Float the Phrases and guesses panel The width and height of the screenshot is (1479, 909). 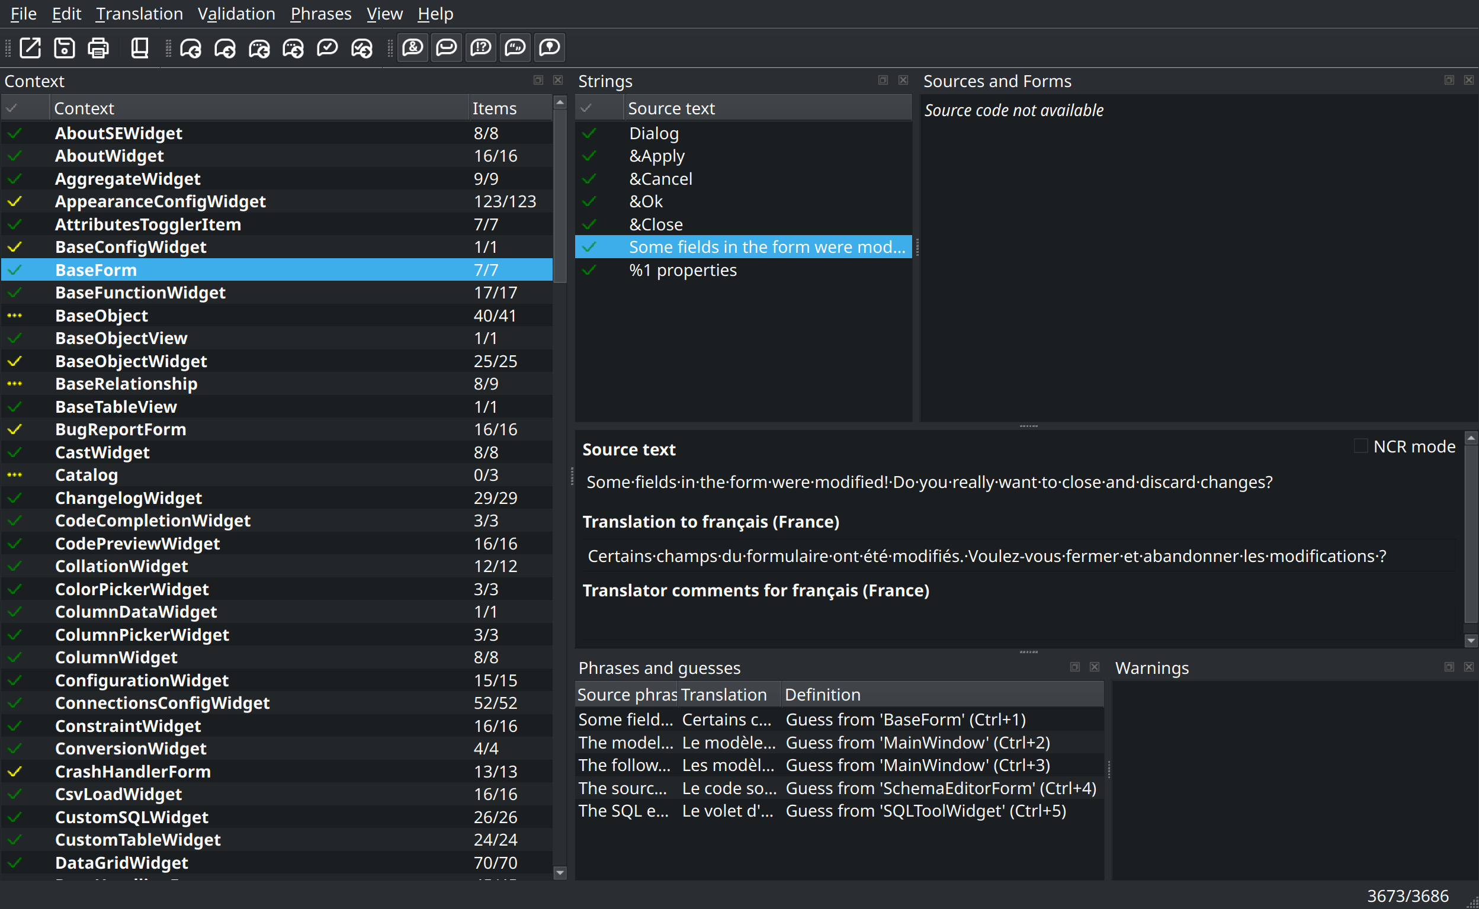pyautogui.click(x=1075, y=667)
